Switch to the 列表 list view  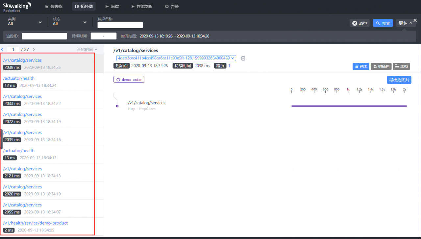coord(361,66)
